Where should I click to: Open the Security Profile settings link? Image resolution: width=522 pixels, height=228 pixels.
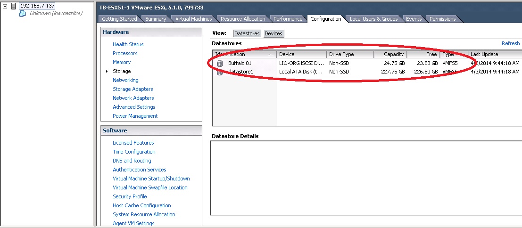pos(130,196)
